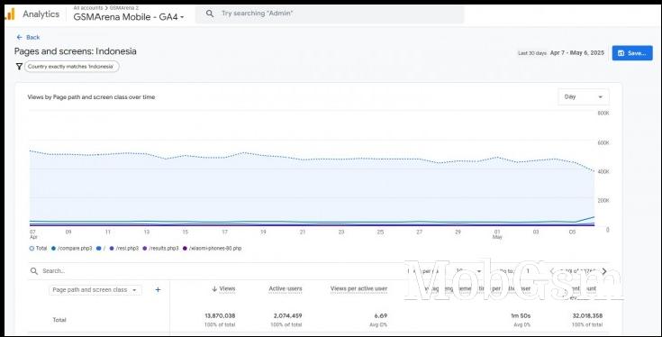Toggle /results.php3 series in legend
Viewport: 662px width, 337px height.
[x=160, y=249]
